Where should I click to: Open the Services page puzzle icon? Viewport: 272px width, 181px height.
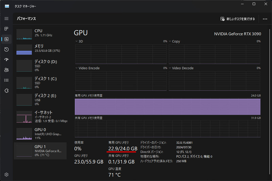point(6,90)
